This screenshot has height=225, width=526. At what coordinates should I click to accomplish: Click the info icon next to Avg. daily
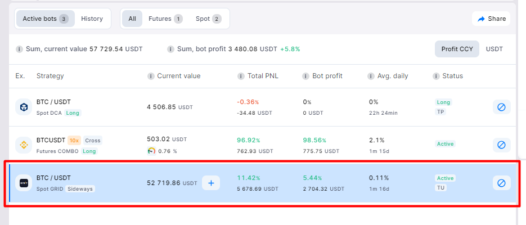pyautogui.click(x=371, y=76)
